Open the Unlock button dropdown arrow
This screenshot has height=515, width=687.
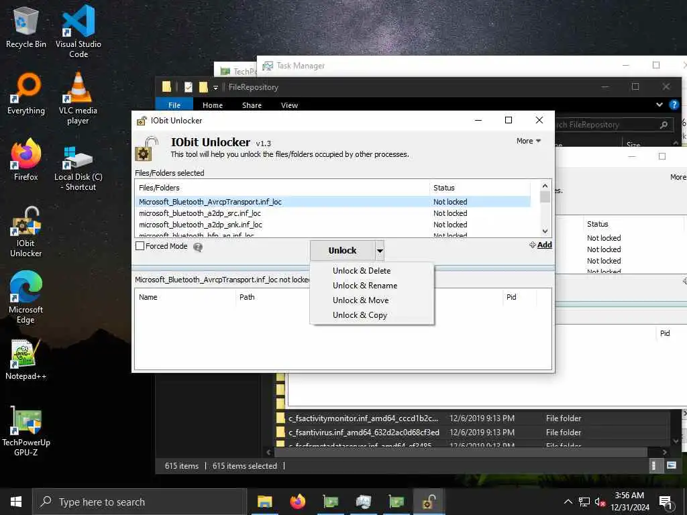380,251
